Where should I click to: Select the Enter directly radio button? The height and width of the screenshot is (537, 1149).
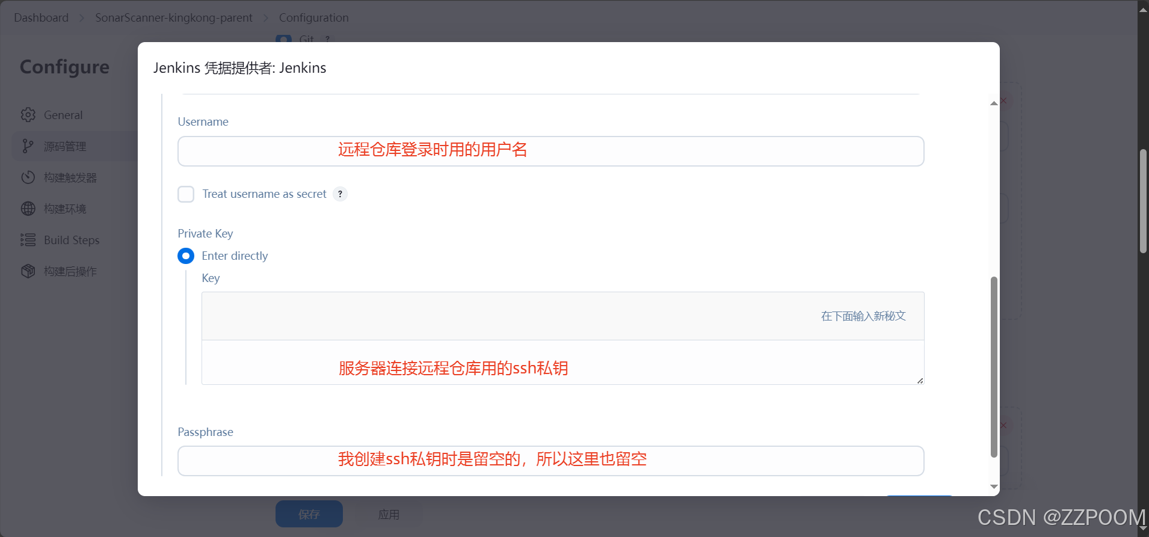tap(186, 256)
